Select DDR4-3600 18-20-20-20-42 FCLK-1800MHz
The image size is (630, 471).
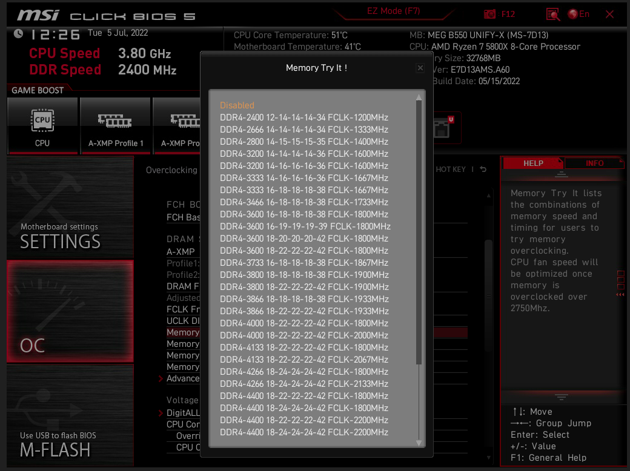[304, 238]
